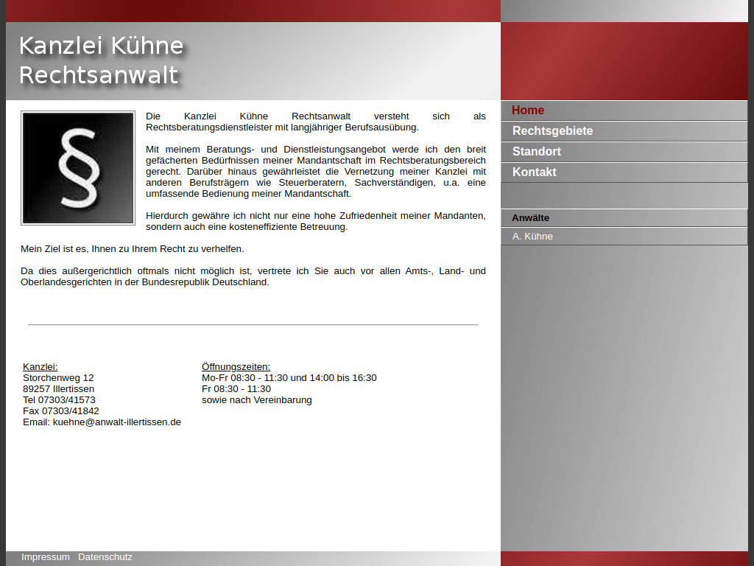
Task: Click the address Storchenweg 12
Action: click(57, 377)
